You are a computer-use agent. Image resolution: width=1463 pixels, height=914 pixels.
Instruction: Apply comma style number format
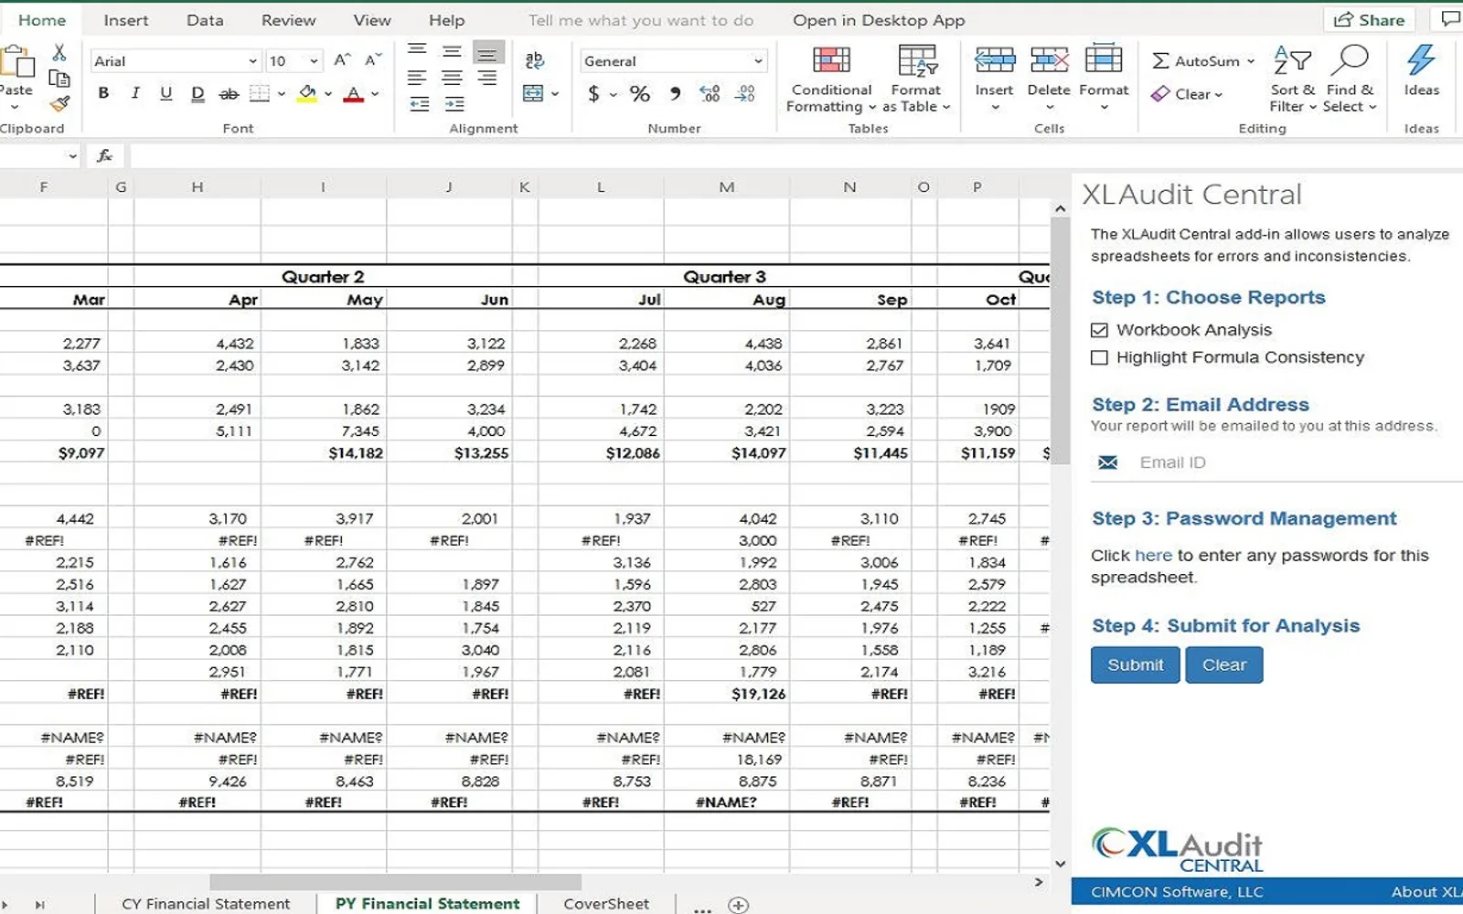point(675,93)
